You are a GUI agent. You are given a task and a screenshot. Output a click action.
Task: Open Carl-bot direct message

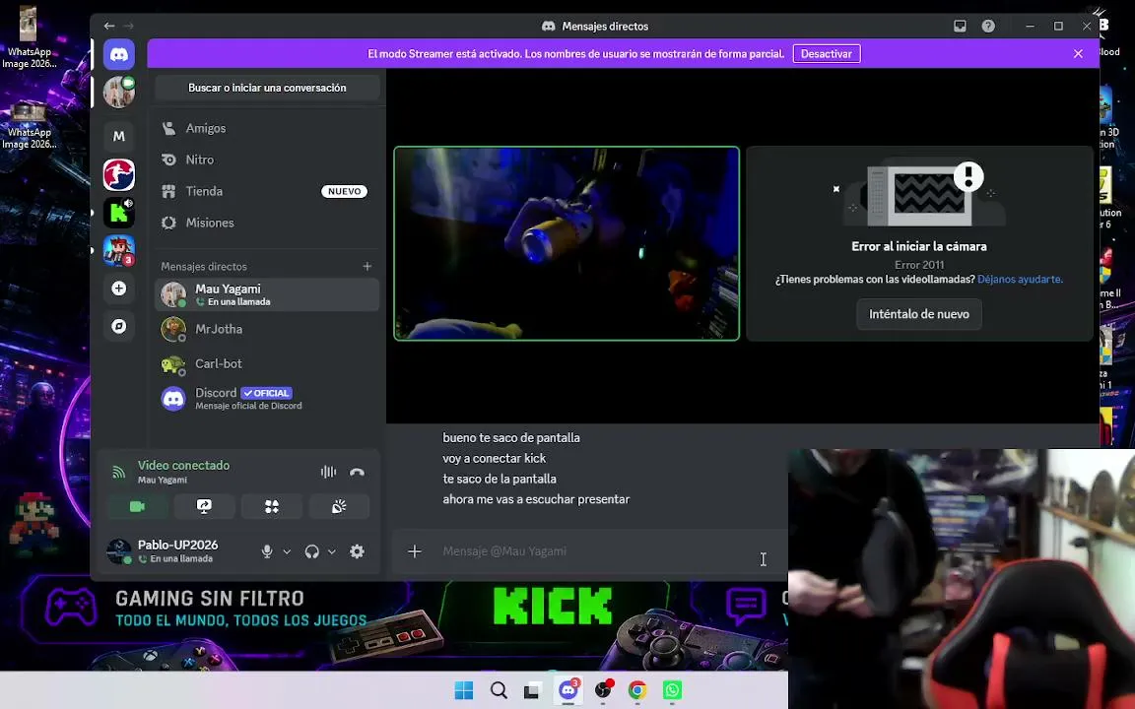pyautogui.click(x=266, y=364)
